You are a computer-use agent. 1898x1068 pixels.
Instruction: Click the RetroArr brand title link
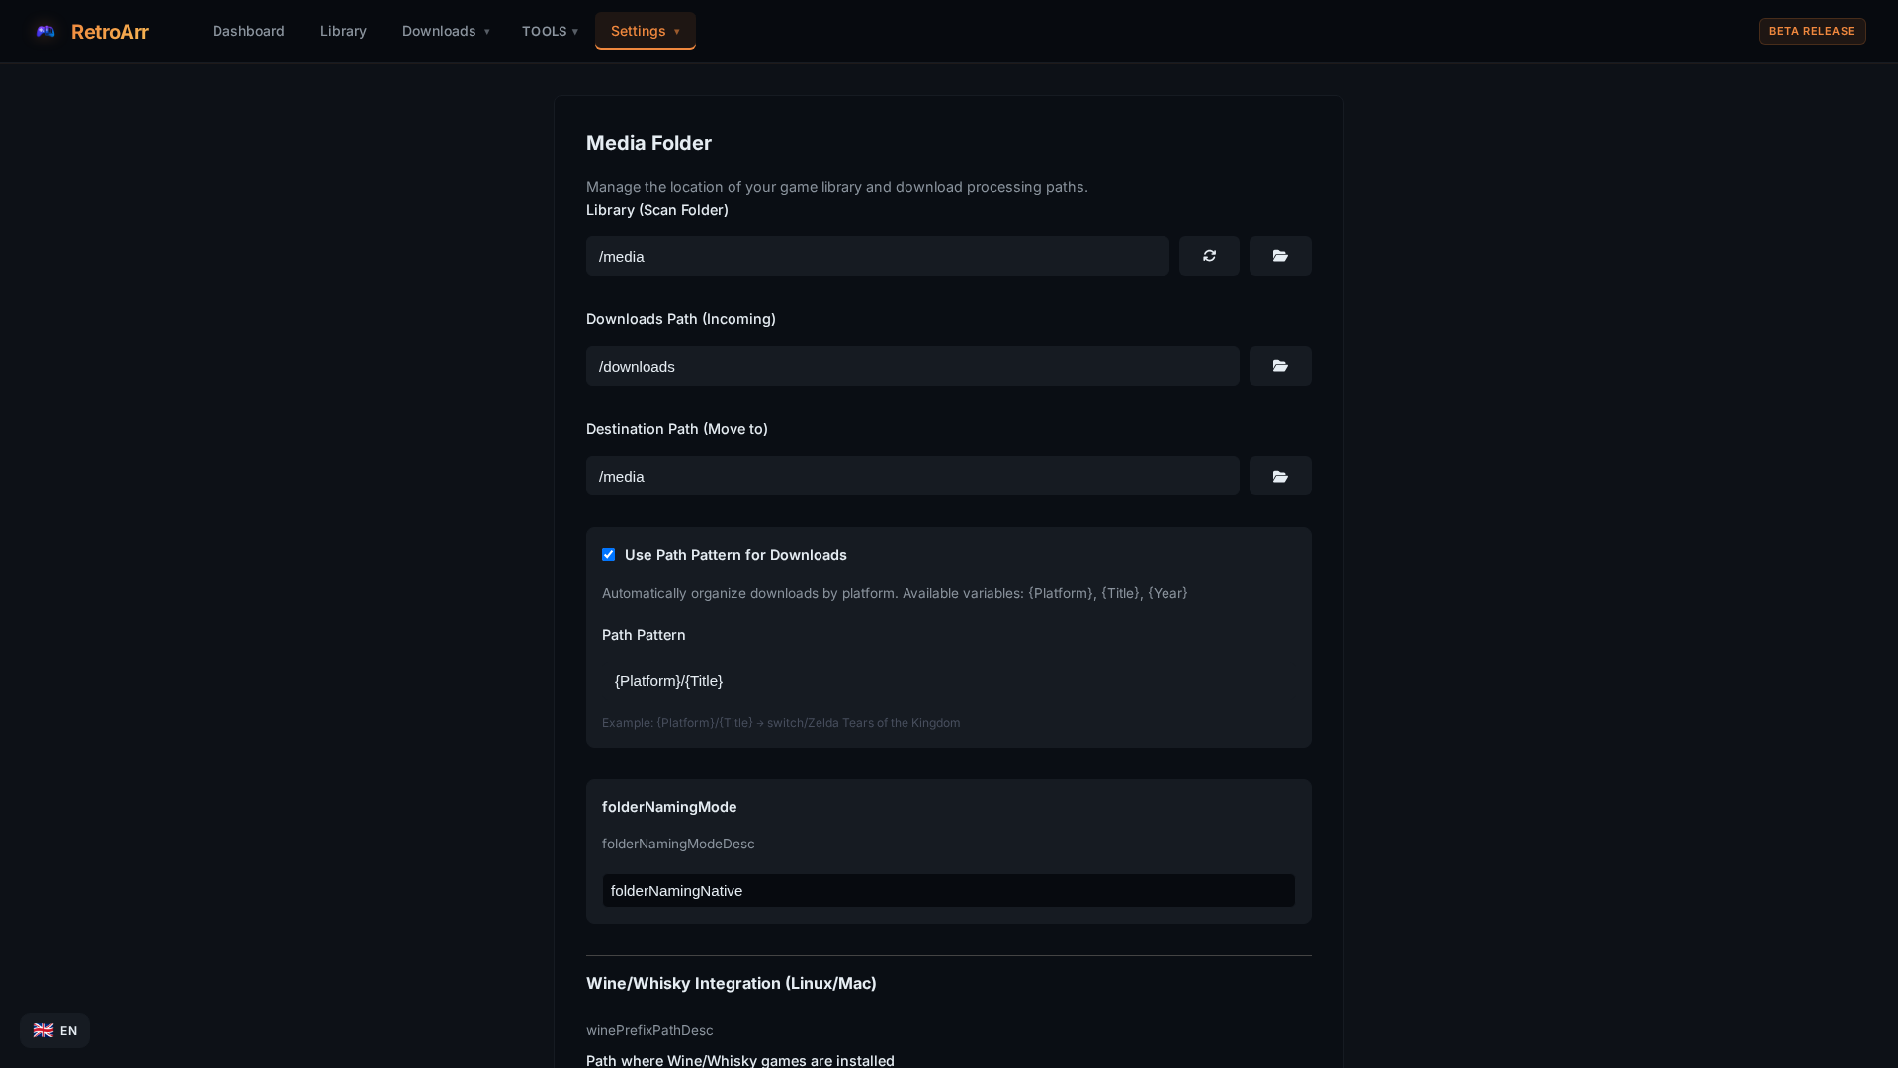tap(110, 32)
